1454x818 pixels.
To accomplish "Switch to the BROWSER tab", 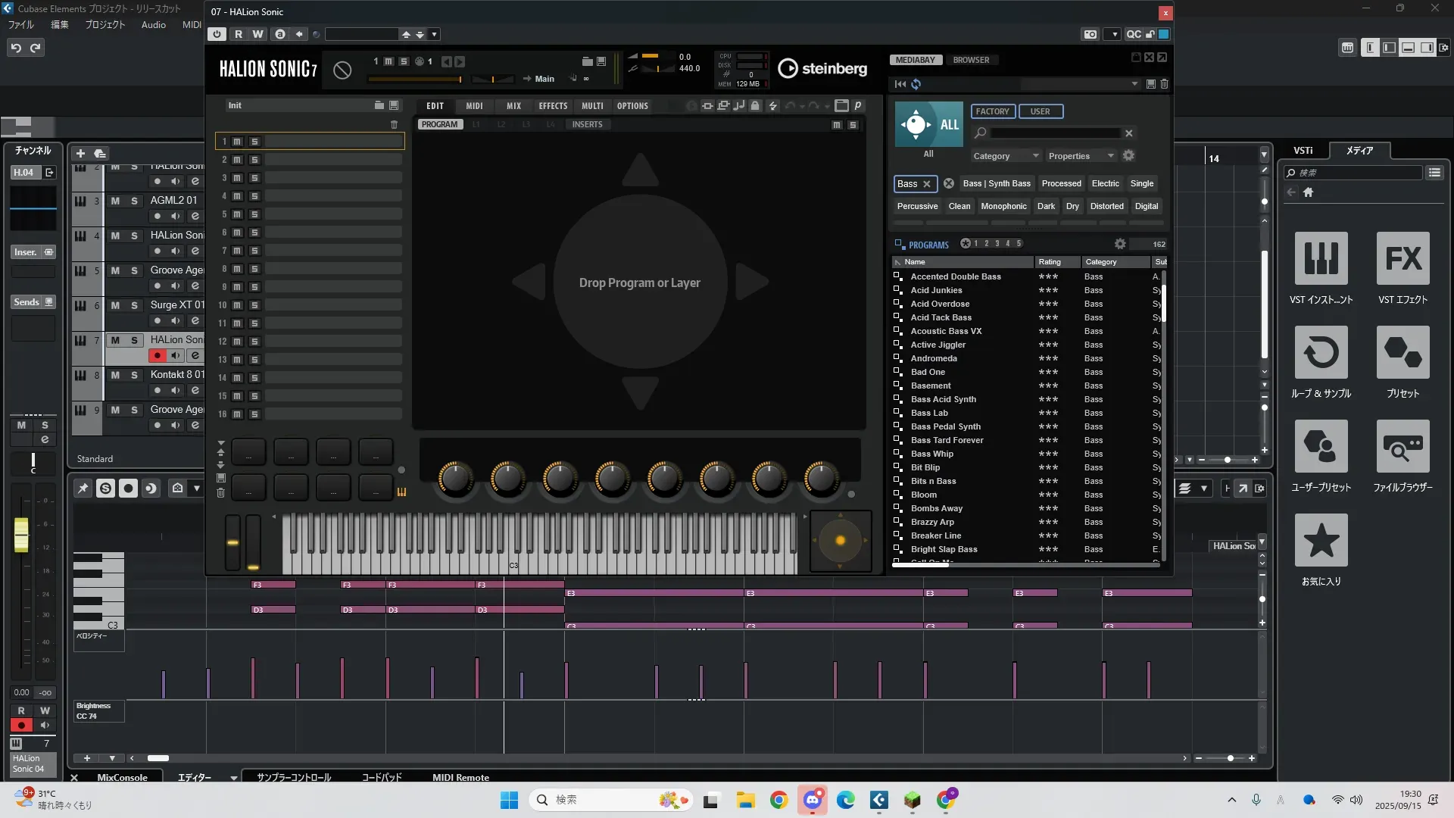I will coord(971,60).
